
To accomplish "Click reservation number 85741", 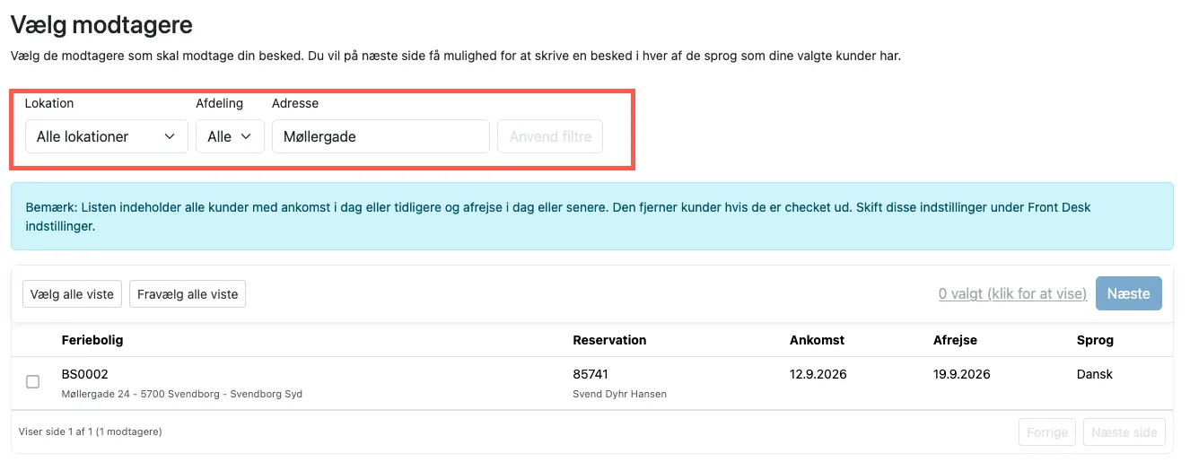I will [x=591, y=374].
